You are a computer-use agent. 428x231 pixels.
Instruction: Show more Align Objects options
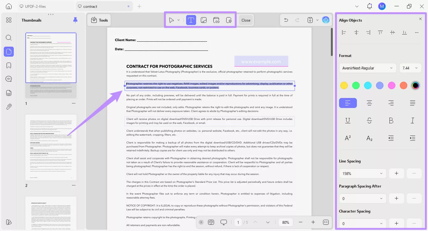416,32
